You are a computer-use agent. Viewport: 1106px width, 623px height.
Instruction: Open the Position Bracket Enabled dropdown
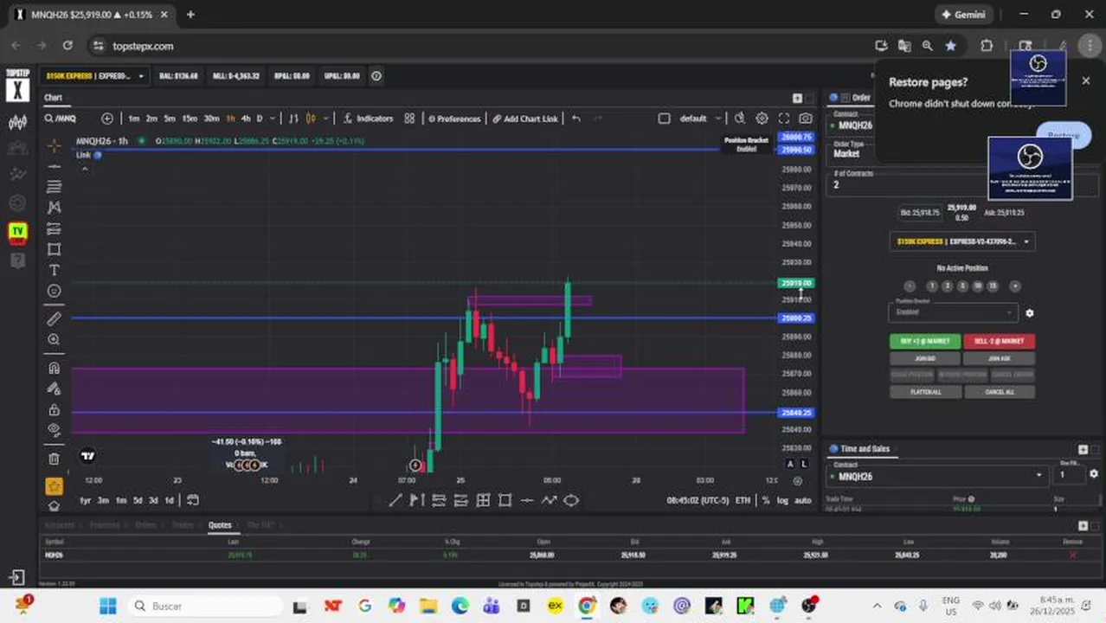click(953, 312)
